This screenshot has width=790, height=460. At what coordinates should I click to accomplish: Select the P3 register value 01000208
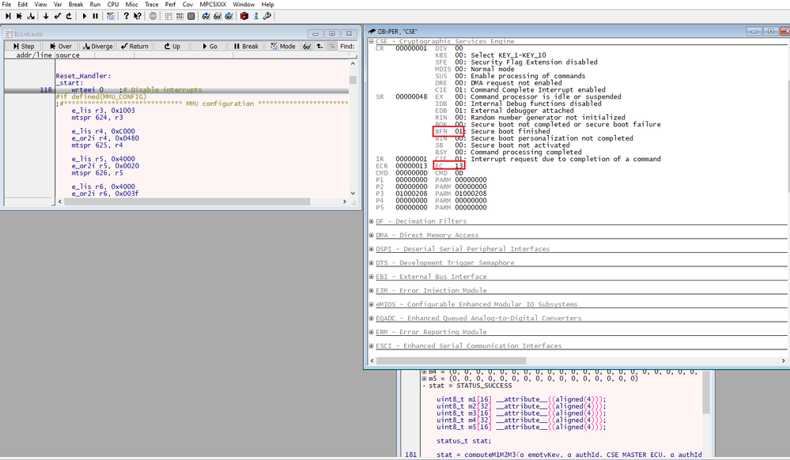click(411, 194)
